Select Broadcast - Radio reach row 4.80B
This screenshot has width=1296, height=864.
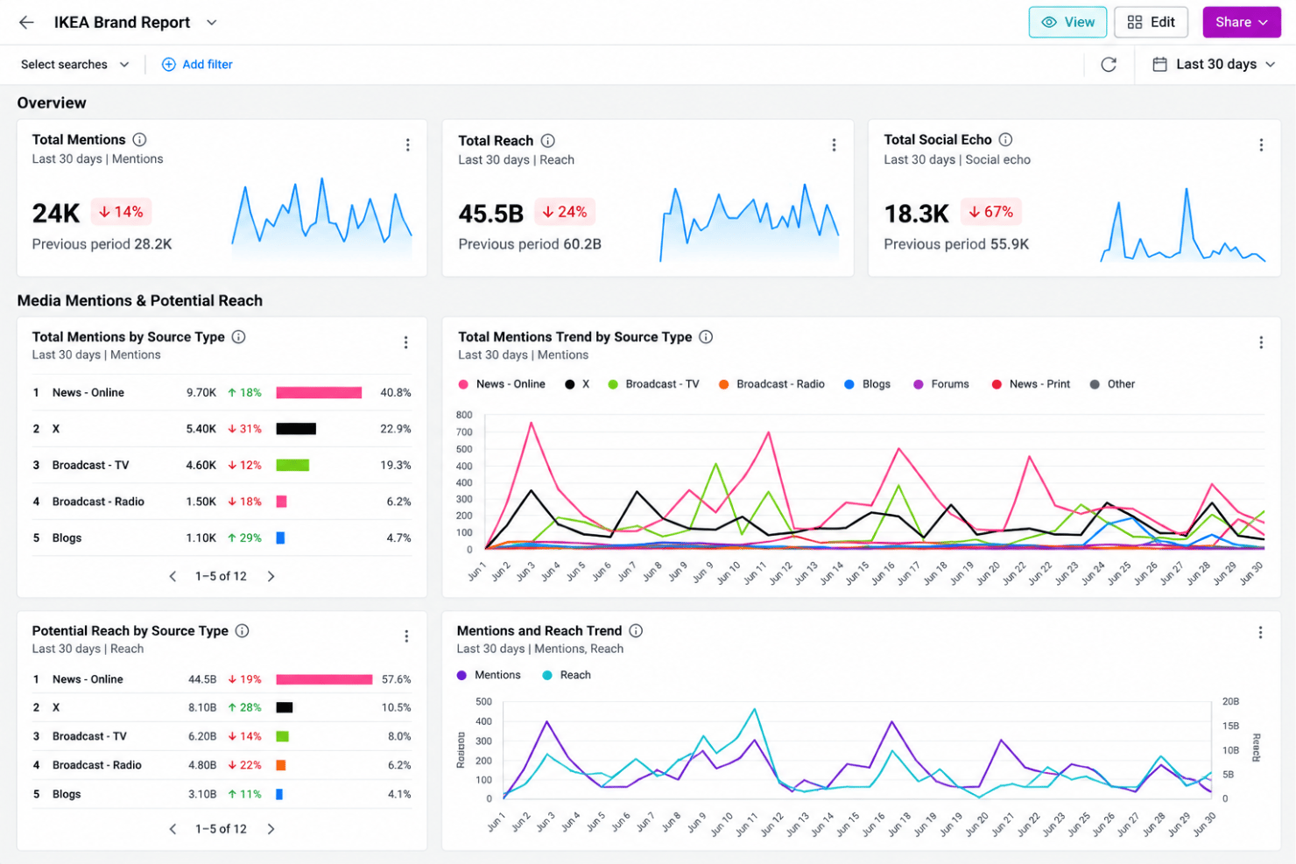pos(222,765)
